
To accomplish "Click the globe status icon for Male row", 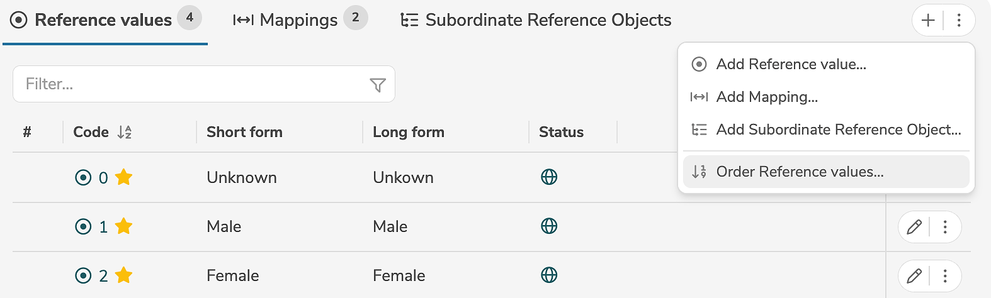I will [549, 226].
